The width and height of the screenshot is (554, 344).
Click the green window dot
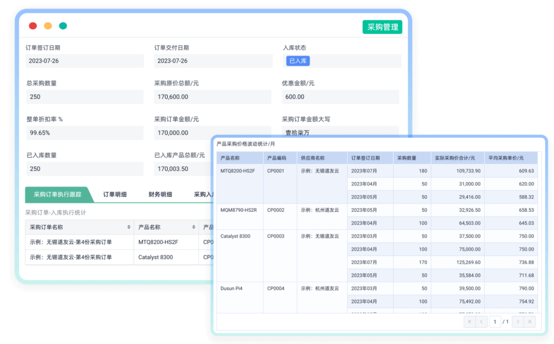[63, 26]
